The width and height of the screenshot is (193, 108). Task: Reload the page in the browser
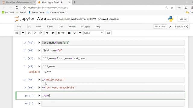pos(17,7)
